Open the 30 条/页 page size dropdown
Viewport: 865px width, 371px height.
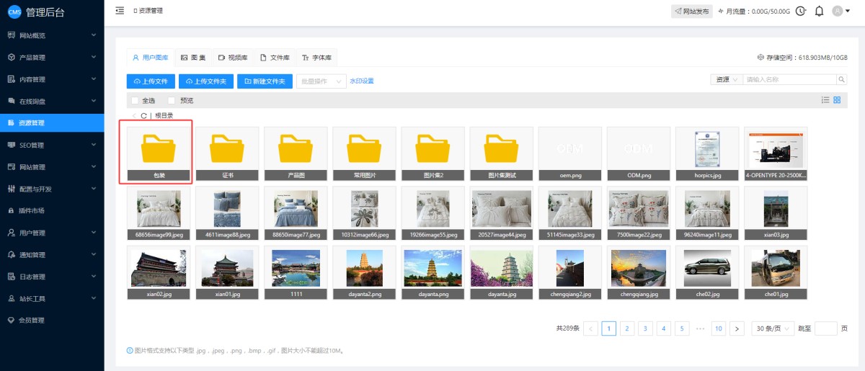(x=773, y=328)
